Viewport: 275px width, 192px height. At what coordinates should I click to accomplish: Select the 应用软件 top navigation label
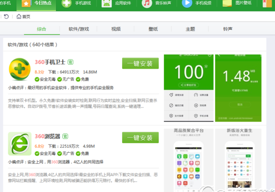click(x=123, y=3)
